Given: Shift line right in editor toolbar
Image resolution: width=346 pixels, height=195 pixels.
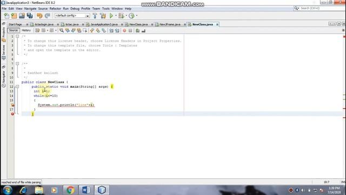Looking at the screenshot, I should (117, 30).
